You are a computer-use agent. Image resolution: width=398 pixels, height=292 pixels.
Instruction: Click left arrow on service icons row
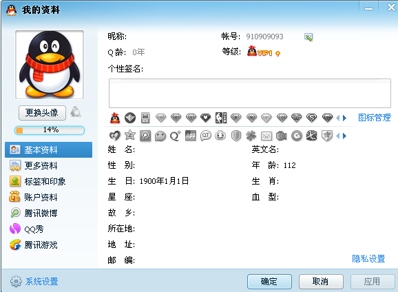[x=337, y=136]
